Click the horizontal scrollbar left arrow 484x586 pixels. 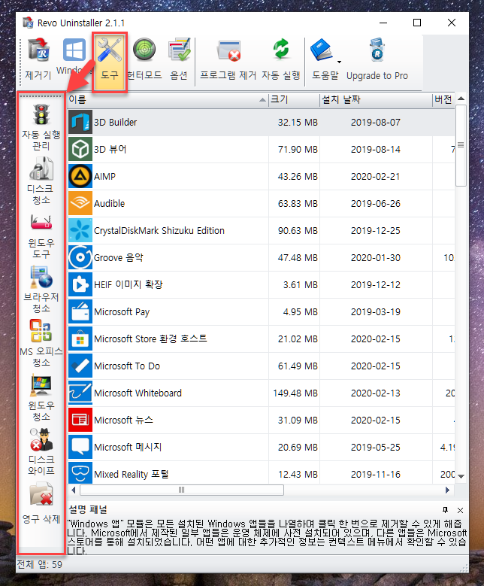point(73,490)
